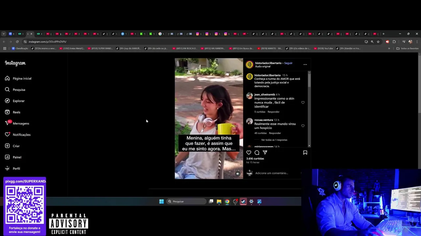Viewport: 421px width, 236px height.
Task: Go to Página inicial in the sidebar
Action: point(18,78)
